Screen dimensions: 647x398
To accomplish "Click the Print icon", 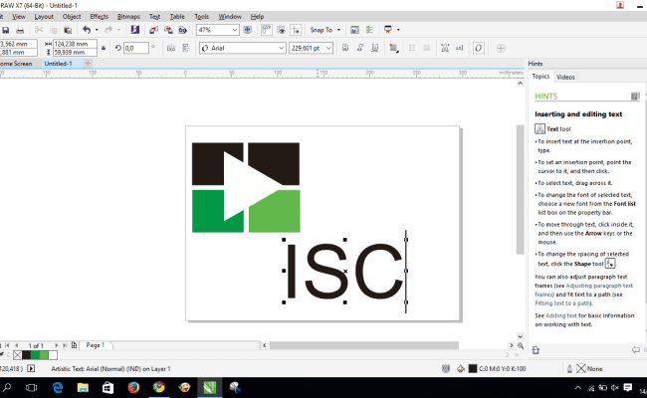I will [x=20, y=30].
